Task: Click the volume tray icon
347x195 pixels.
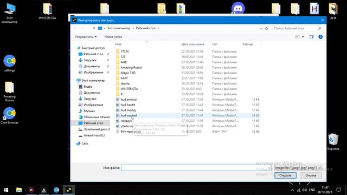Action: coord(305,190)
